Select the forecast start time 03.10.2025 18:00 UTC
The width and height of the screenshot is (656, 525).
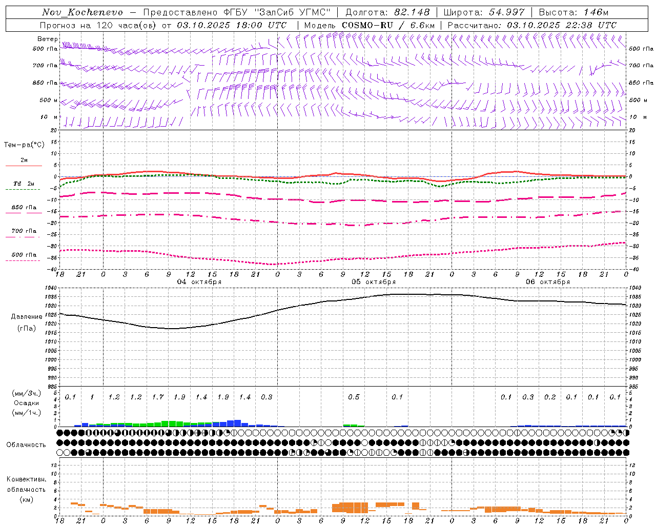pos(232,25)
